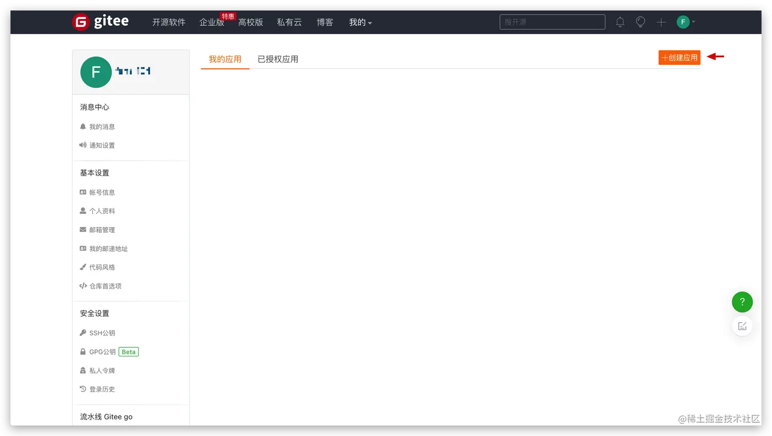772x436 pixels.
Task: Open 开源软件 in top navigation
Action: click(x=168, y=22)
